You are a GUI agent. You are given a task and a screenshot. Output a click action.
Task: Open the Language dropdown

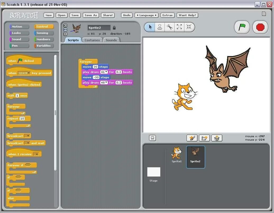tap(147, 15)
